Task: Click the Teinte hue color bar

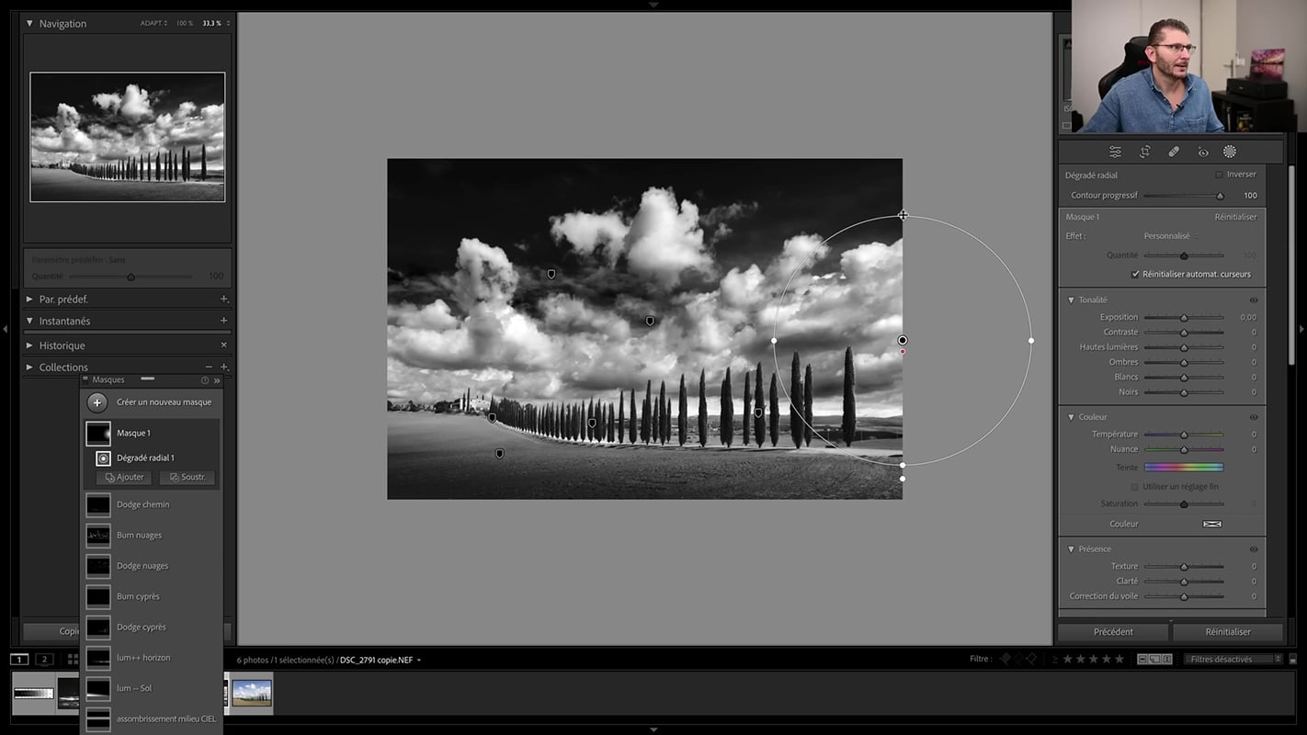Action: pos(1184,468)
